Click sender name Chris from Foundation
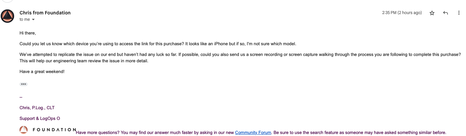Viewport: 466px width, 136px height. (x=45, y=13)
